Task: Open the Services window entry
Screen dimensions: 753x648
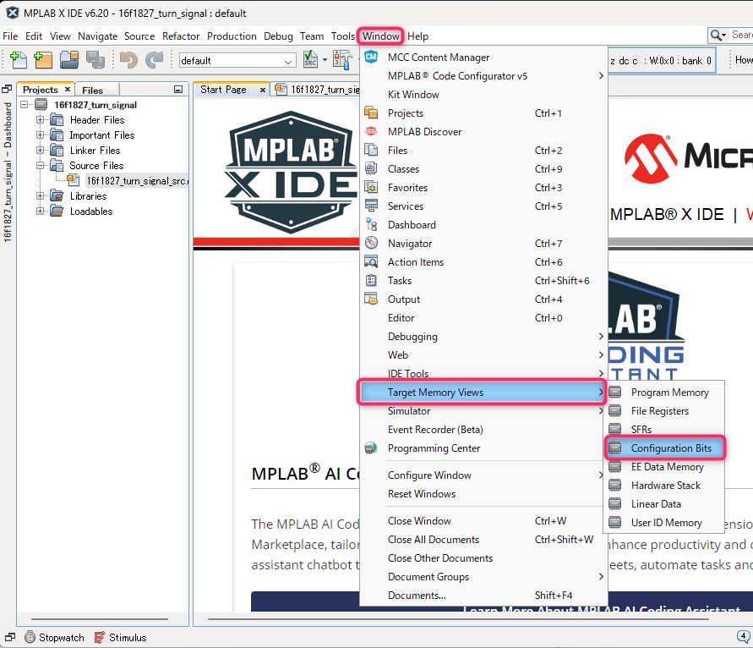Action: [483, 206]
